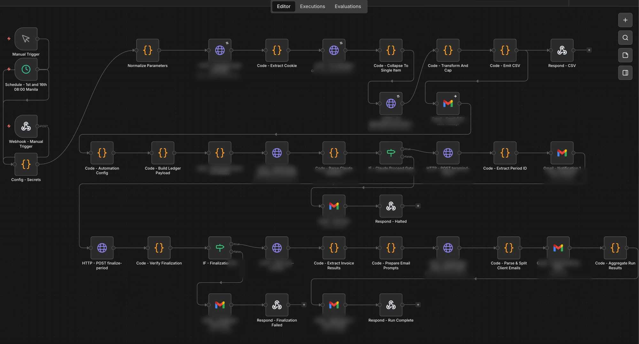Add a sticky note with note icon

coord(625,55)
